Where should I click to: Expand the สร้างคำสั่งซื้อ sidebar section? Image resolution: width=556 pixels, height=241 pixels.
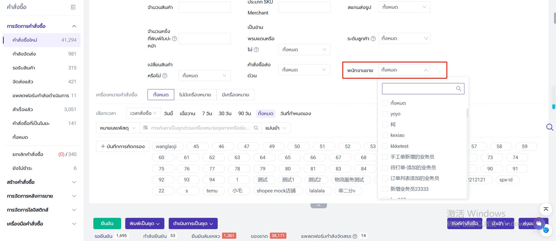click(x=41, y=182)
